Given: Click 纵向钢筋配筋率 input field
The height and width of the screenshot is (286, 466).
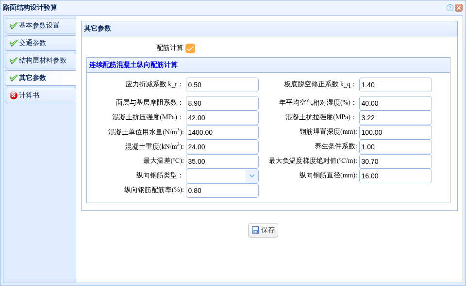Looking at the screenshot, I should point(222,191).
